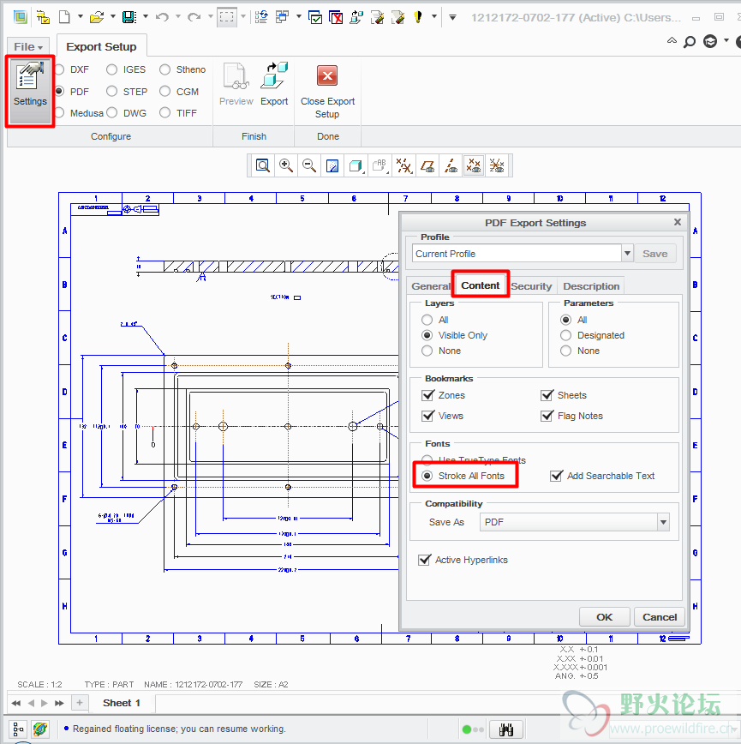Viewport: 741px width, 744px height.
Task: Switch to the General tab
Action: (x=431, y=286)
